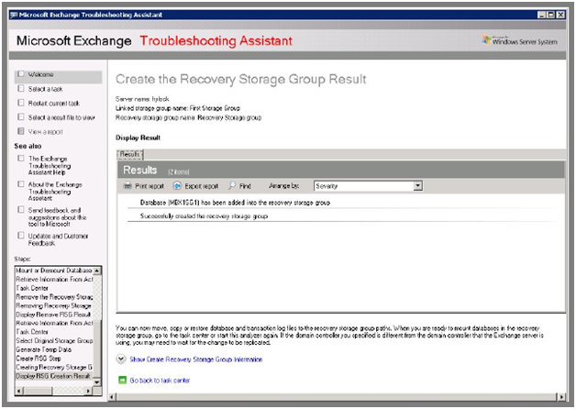Select Creating Recovery Storage G step
This screenshot has height=409, width=576.
[x=54, y=367]
